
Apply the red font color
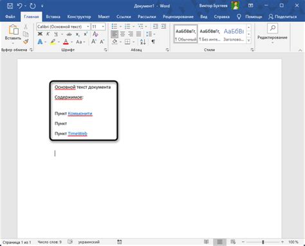click(66, 42)
